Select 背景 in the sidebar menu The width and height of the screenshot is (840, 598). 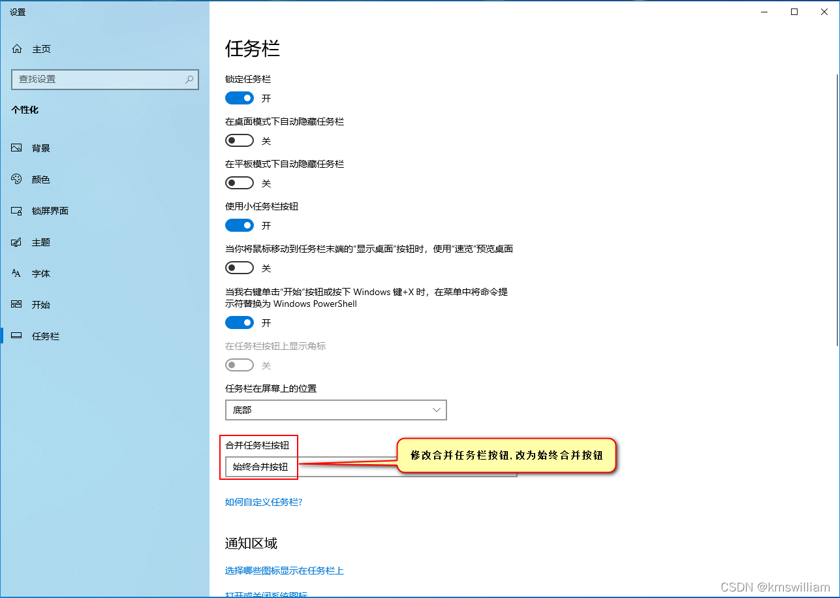[104, 148]
